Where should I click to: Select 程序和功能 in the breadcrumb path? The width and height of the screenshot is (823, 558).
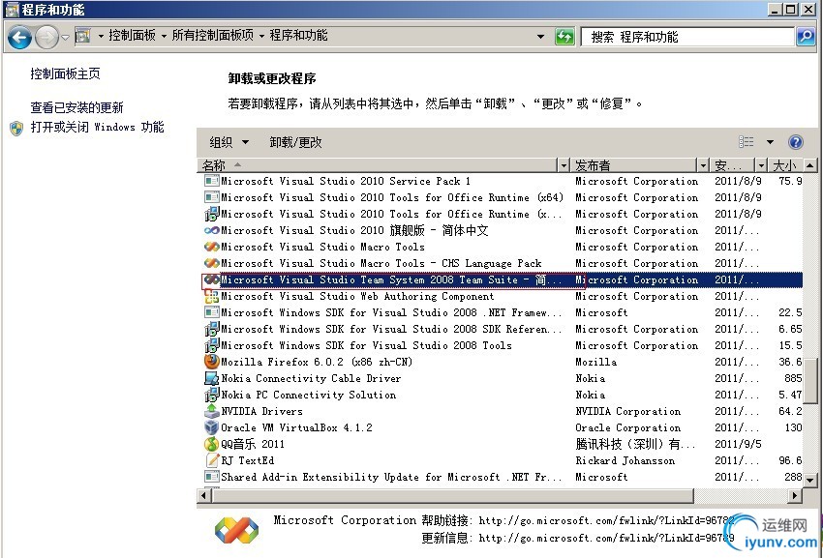click(298, 35)
